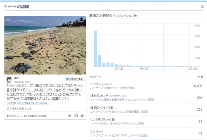The height and width of the screenshot is (140, 207).
Task: Click the 224 detail clicks value
Action: click(x=200, y=110)
